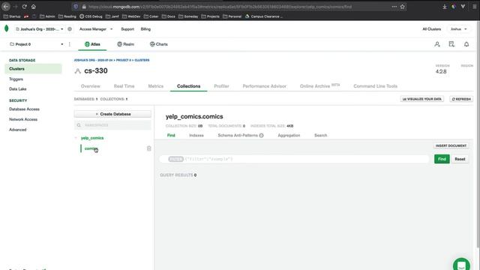Open the Reading bookmarks folder
The width and height of the screenshot is (480, 270).
[67, 16]
